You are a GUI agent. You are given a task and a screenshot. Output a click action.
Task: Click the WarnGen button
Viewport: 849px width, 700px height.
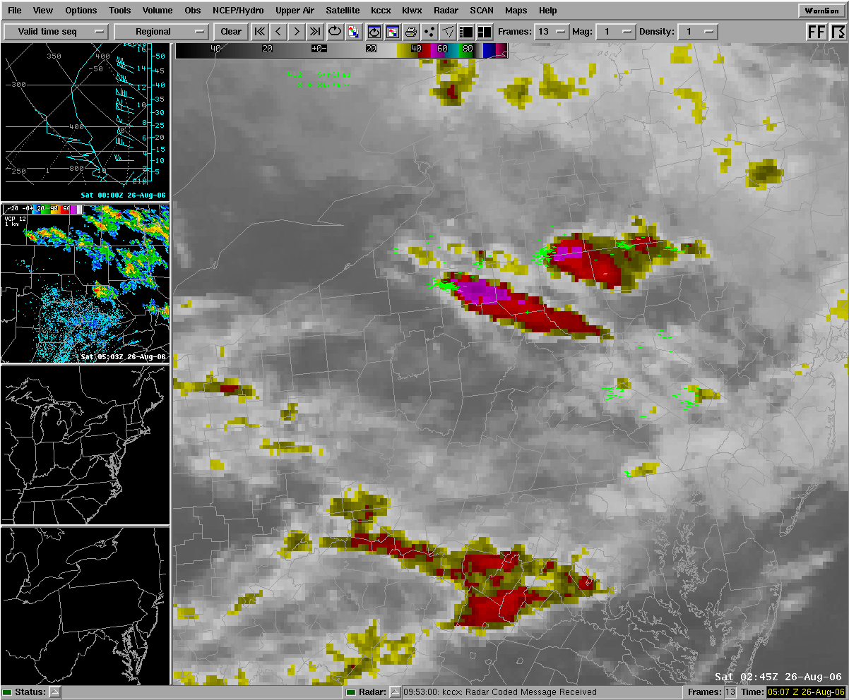click(x=821, y=11)
